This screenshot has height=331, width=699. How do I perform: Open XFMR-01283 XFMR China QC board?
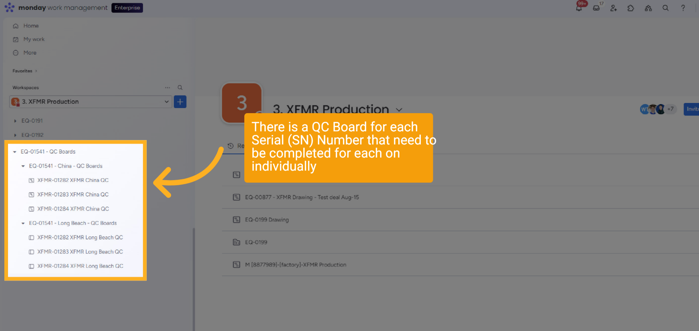pos(73,195)
